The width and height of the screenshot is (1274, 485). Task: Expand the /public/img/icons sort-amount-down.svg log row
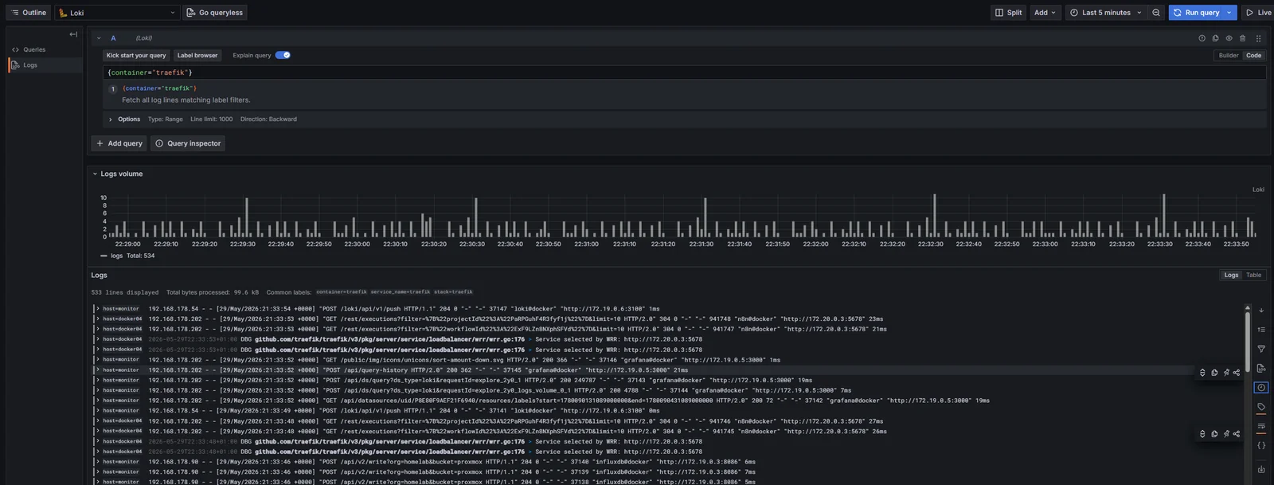pyautogui.click(x=97, y=360)
